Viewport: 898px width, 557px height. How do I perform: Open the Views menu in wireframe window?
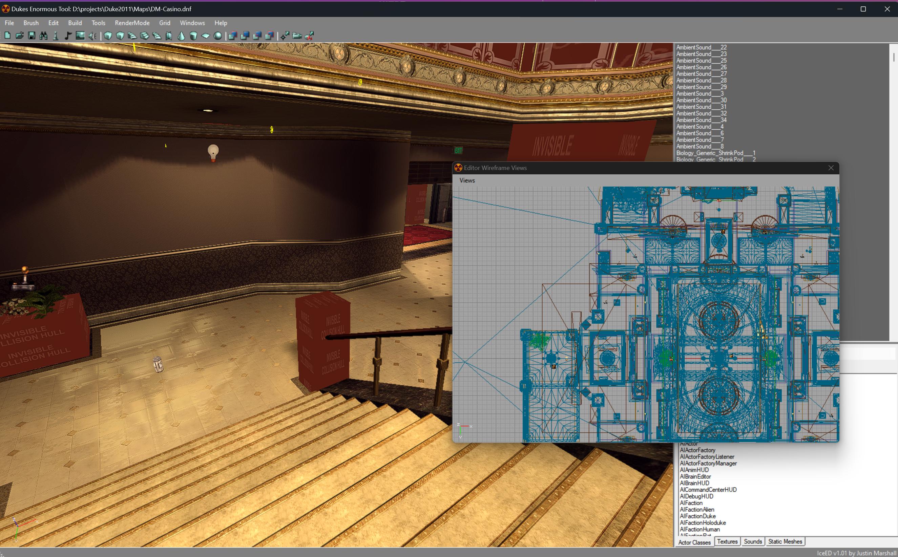(467, 180)
